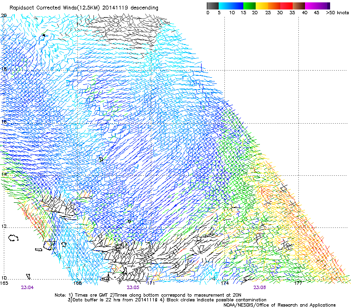
Task: Click the latitude label '20'
Action: 4,16
